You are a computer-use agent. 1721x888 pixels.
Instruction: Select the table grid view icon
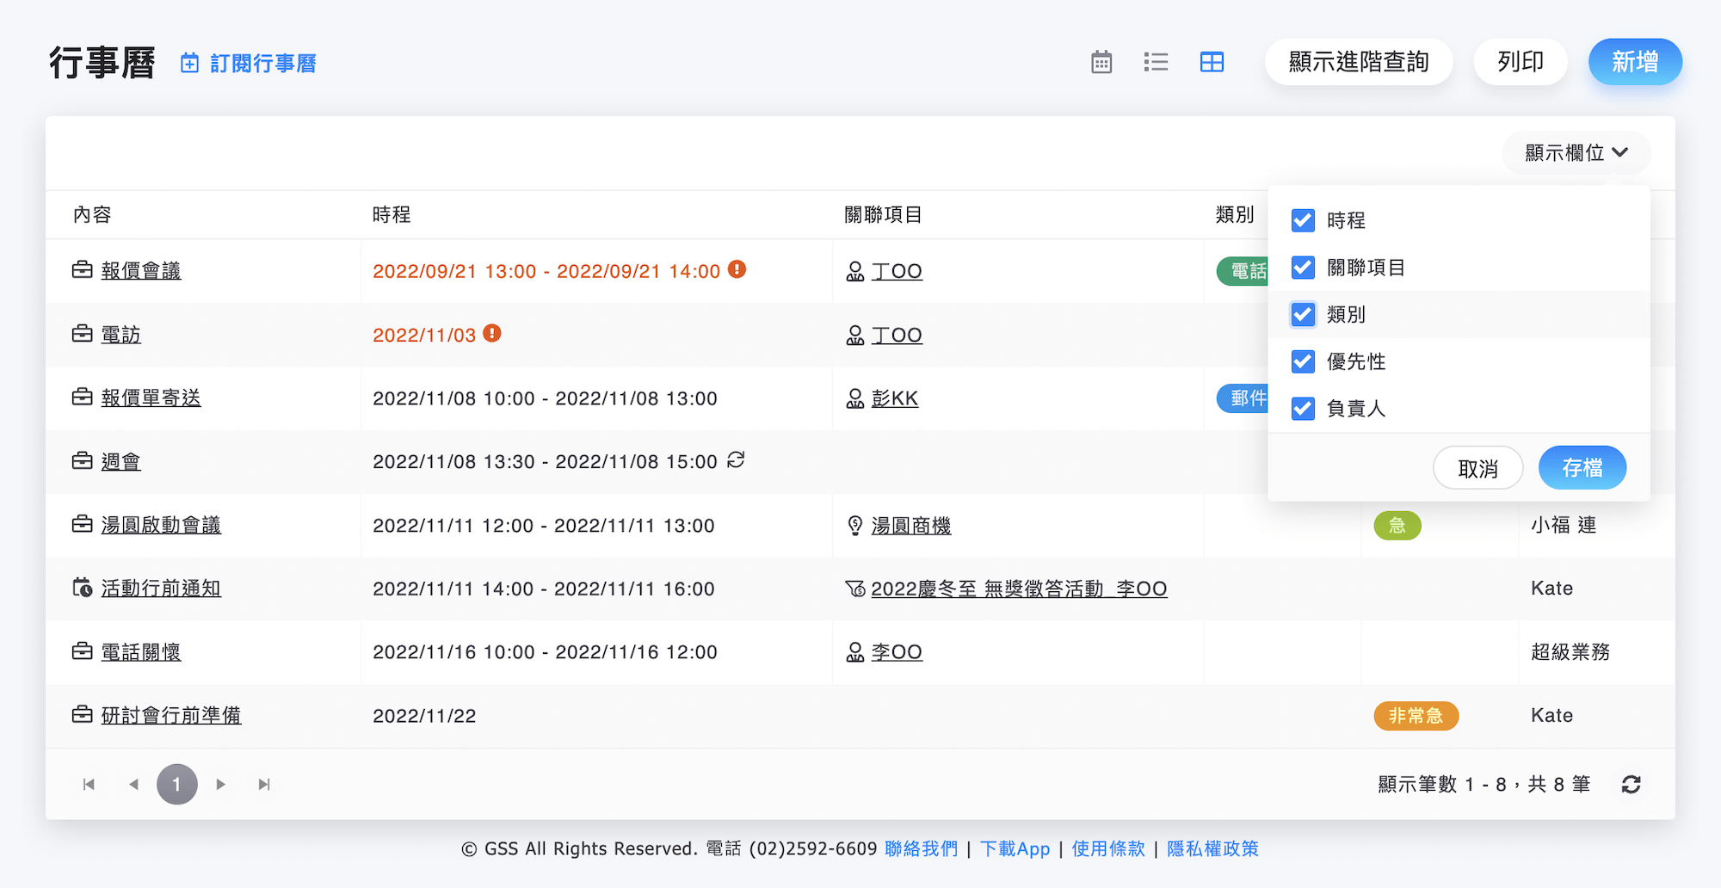click(x=1212, y=62)
